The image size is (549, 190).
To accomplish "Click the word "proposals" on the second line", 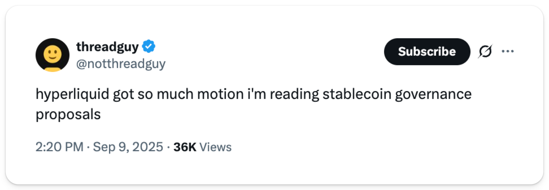I will click(68, 114).
